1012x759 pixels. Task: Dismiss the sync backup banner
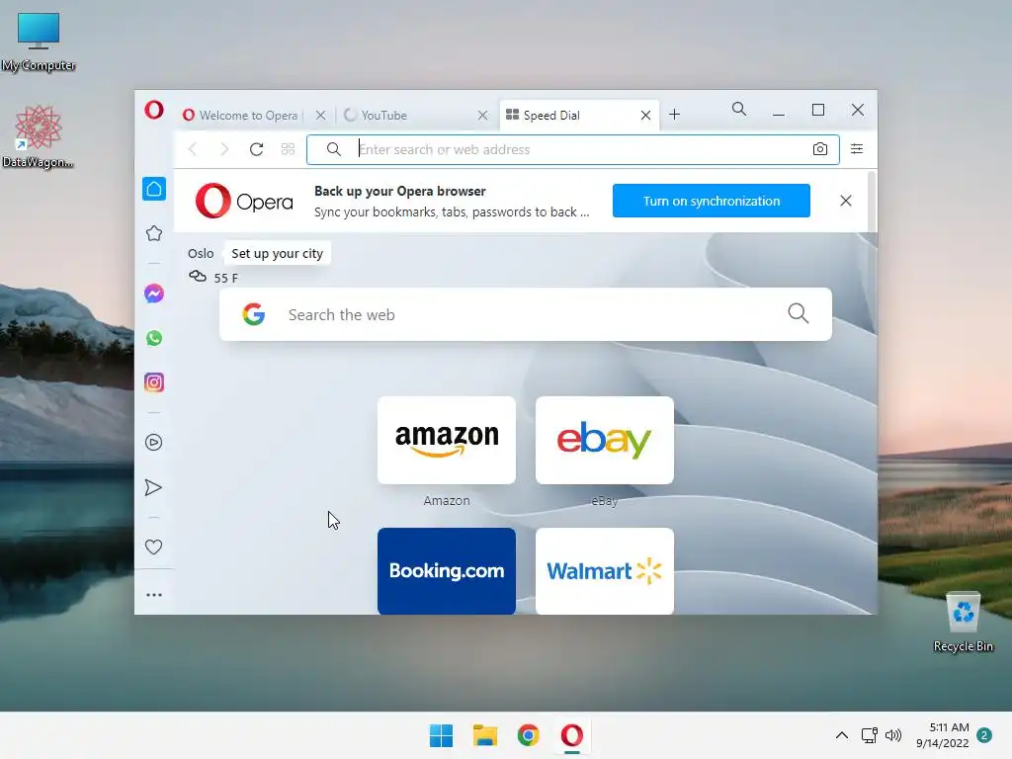coord(846,201)
